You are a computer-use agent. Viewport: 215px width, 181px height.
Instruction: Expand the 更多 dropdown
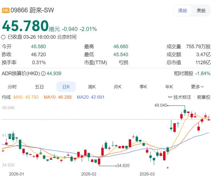pyautogui.click(x=197, y=87)
